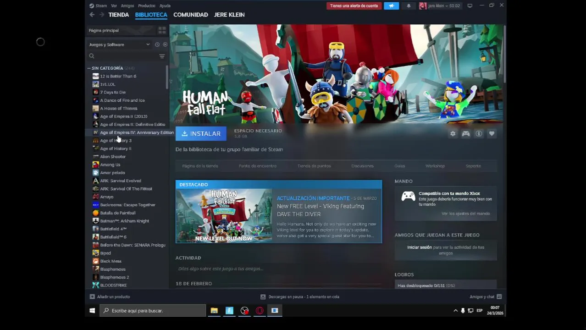The width and height of the screenshot is (586, 330).
Task: Open the Workshop link
Action: (x=435, y=166)
